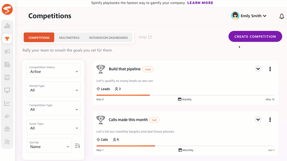Click the notification bell icon
The width and height of the screenshot is (287, 161).
pos(282,16)
